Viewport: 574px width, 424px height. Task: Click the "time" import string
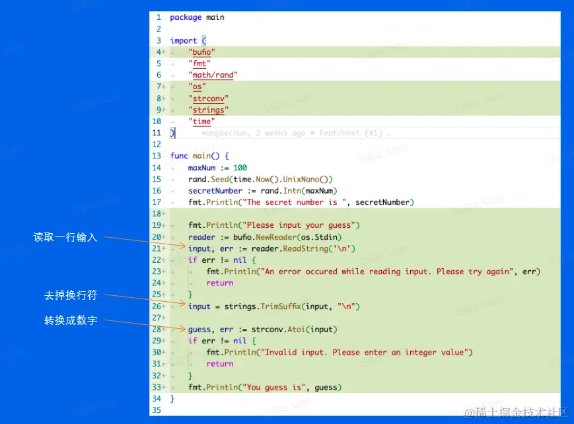201,122
